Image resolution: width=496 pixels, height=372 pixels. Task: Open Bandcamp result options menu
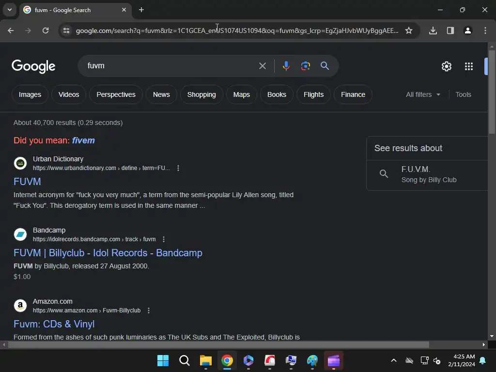(164, 239)
